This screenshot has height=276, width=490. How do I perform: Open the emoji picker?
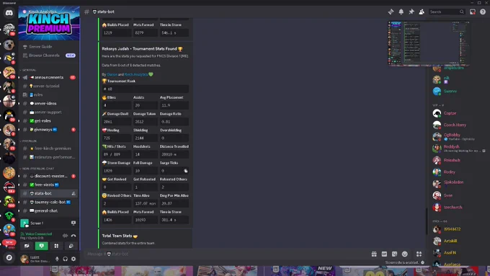coord(405,254)
